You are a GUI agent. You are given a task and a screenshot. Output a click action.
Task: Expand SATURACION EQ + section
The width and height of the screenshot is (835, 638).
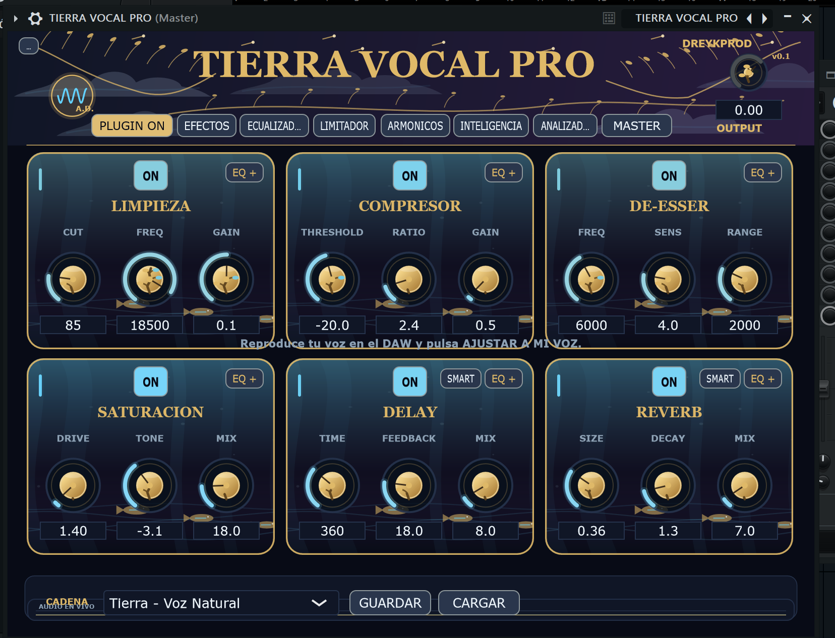pos(245,378)
